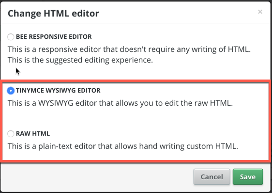Click the description 'This is a WYSIWYG editor' text
The width and height of the screenshot is (272, 193).
120,103
